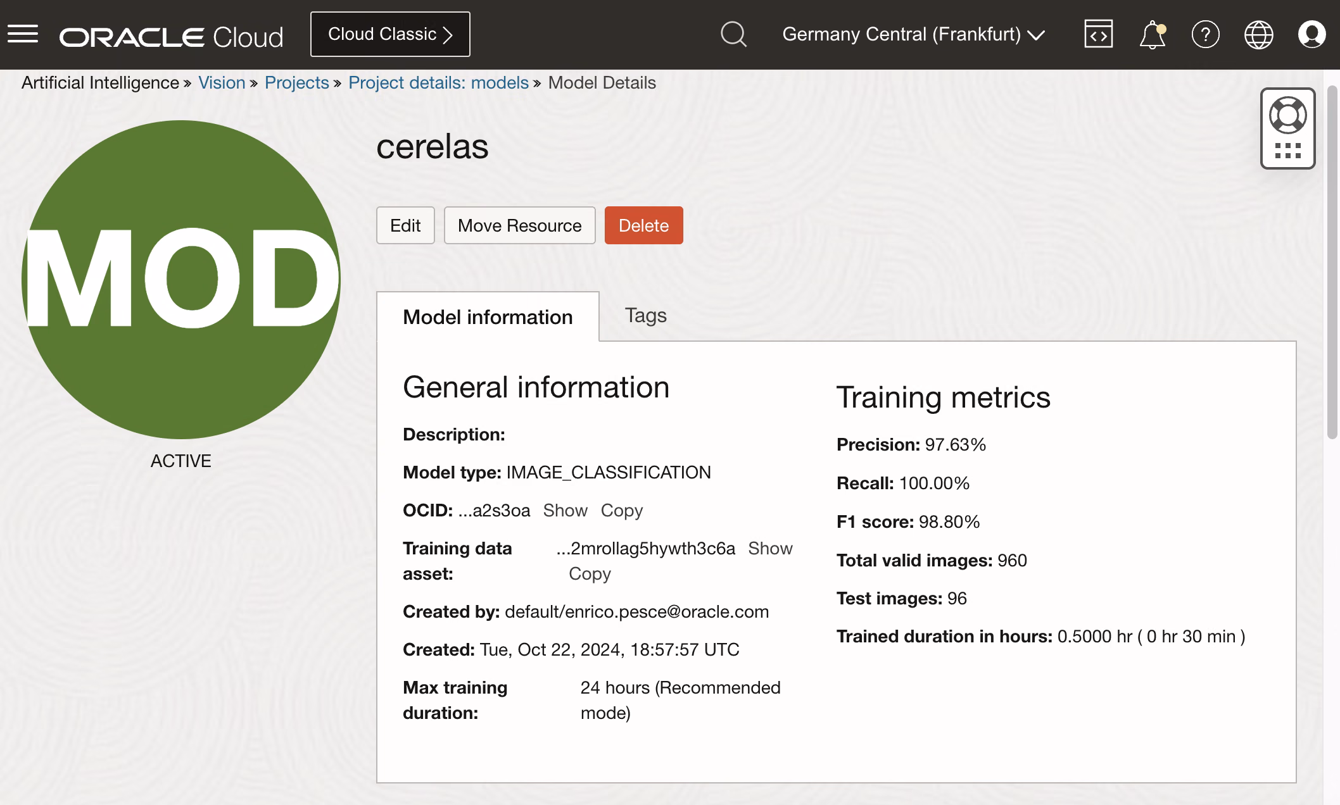
Task: Go to the Vision breadcrumb
Action: click(x=222, y=83)
